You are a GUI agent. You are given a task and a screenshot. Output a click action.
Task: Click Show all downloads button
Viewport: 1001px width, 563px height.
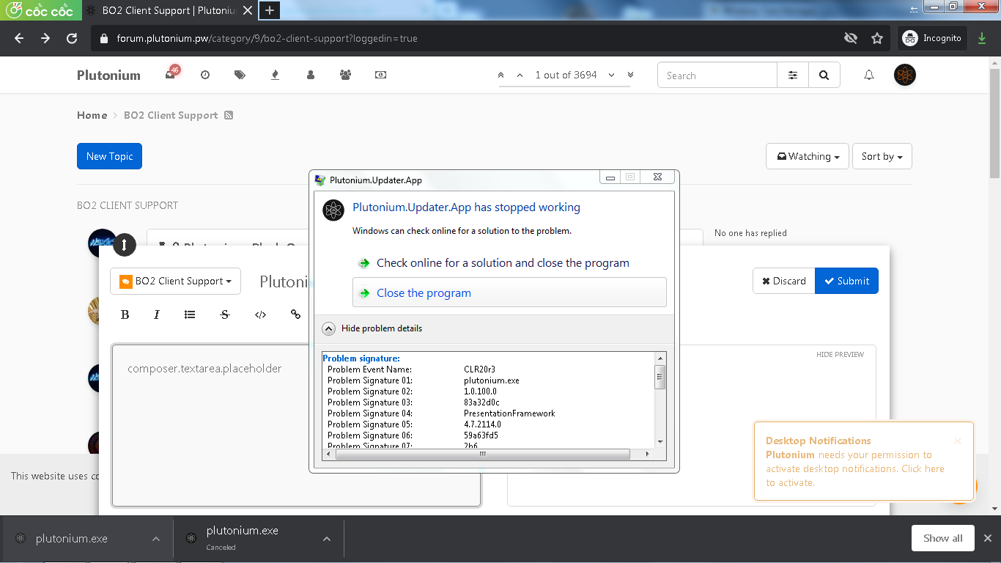point(942,538)
